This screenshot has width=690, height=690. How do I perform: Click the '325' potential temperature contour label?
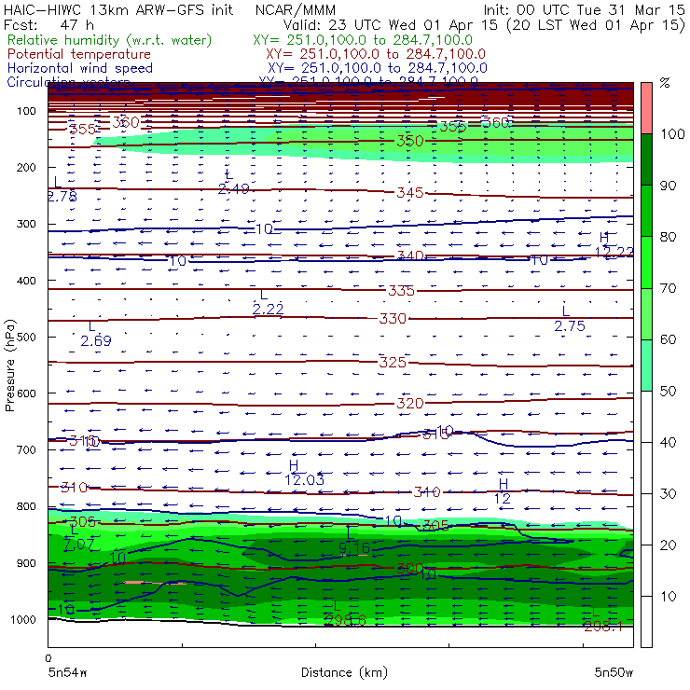click(x=393, y=363)
